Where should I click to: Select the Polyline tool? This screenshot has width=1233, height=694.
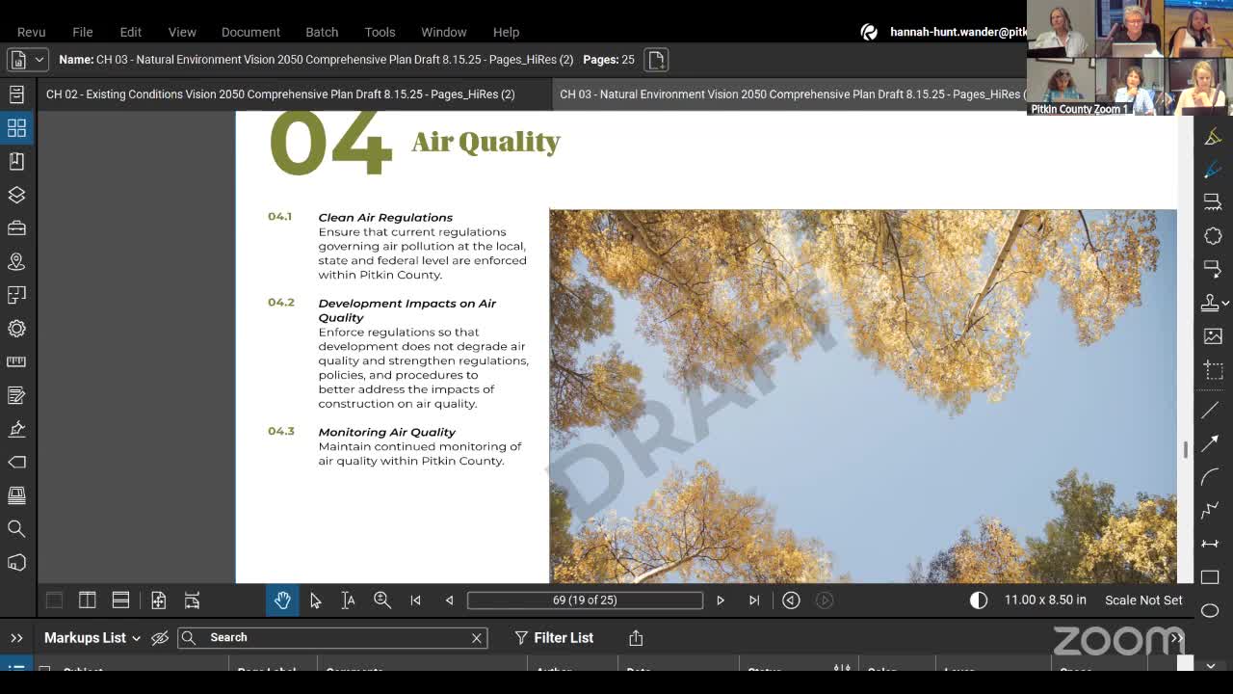(x=1211, y=511)
